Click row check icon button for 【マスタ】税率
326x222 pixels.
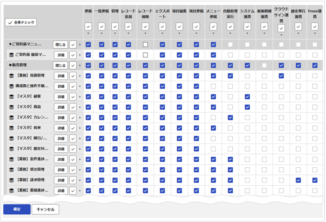pyautogui.click(x=73, y=128)
